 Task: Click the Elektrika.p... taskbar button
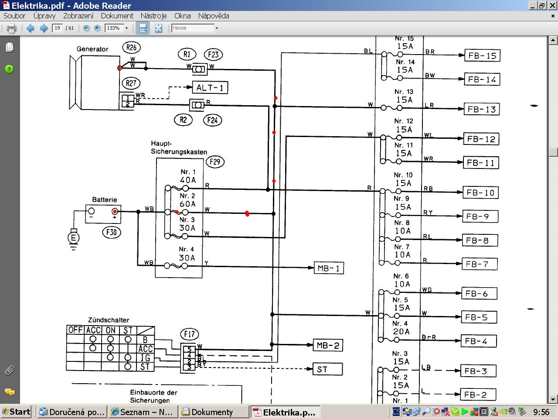pyautogui.click(x=286, y=412)
